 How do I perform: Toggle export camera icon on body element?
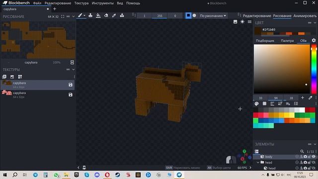tap(305, 157)
